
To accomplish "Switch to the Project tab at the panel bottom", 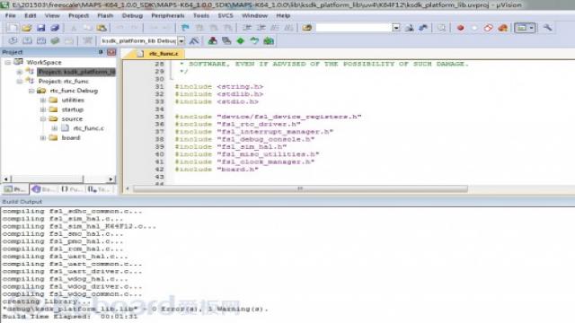I will 15,189.
